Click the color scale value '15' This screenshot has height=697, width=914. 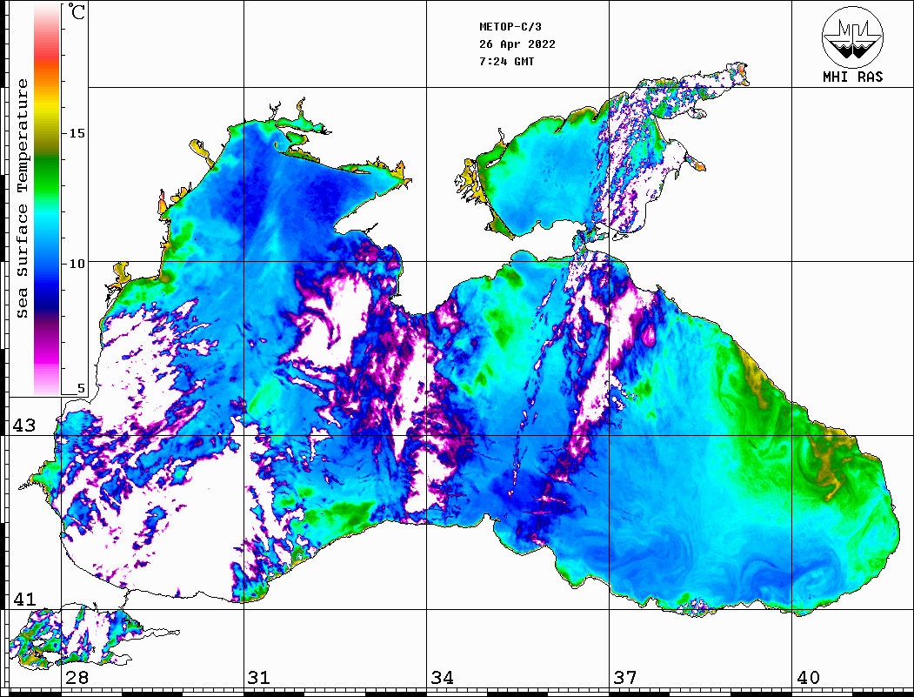[77, 133]
